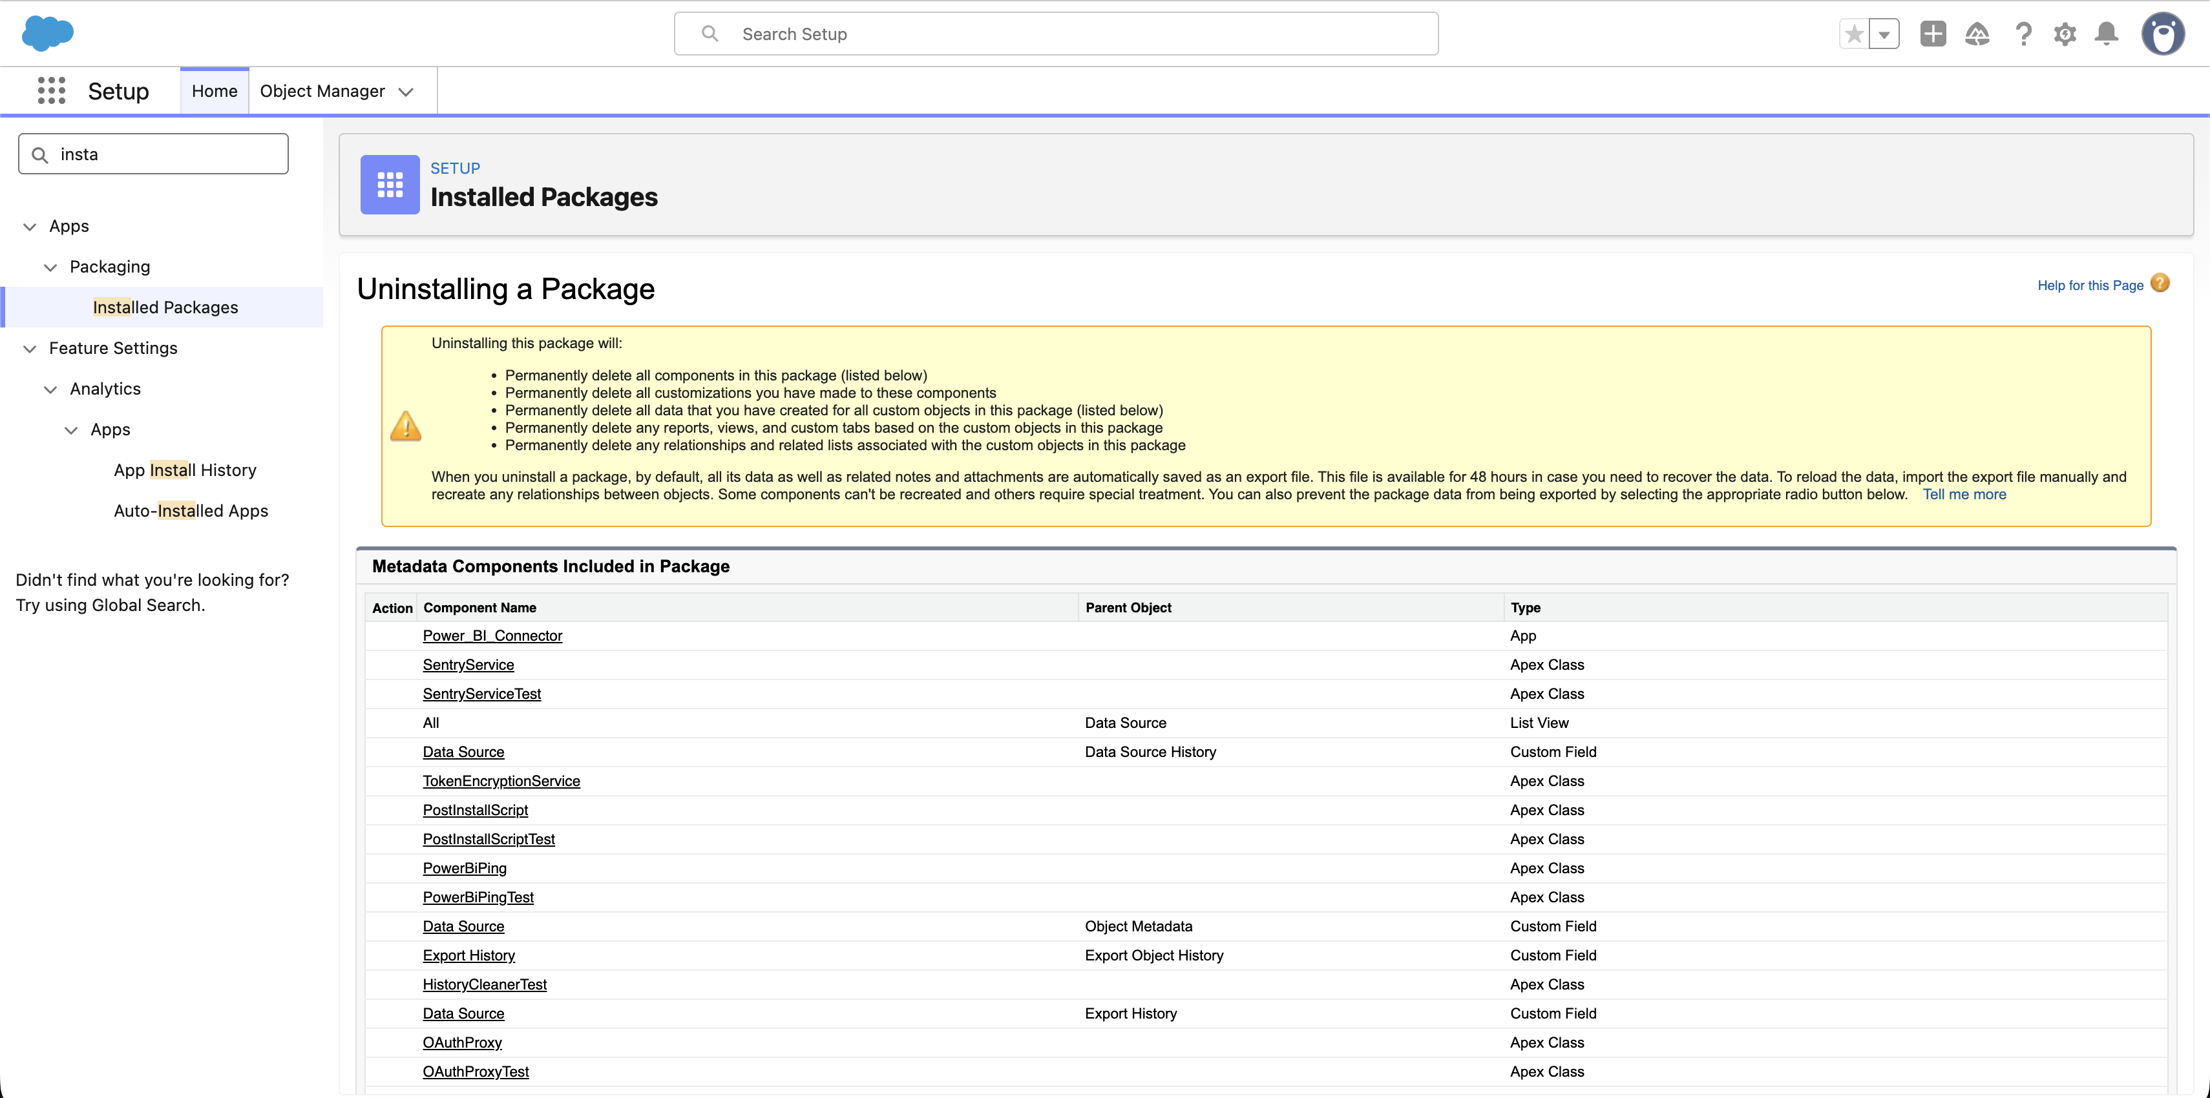Expand the Object Manager tab dropdown chevron
Image resolution: width=2210 pixels, height=1098 pixels.
tap(406, 92)
